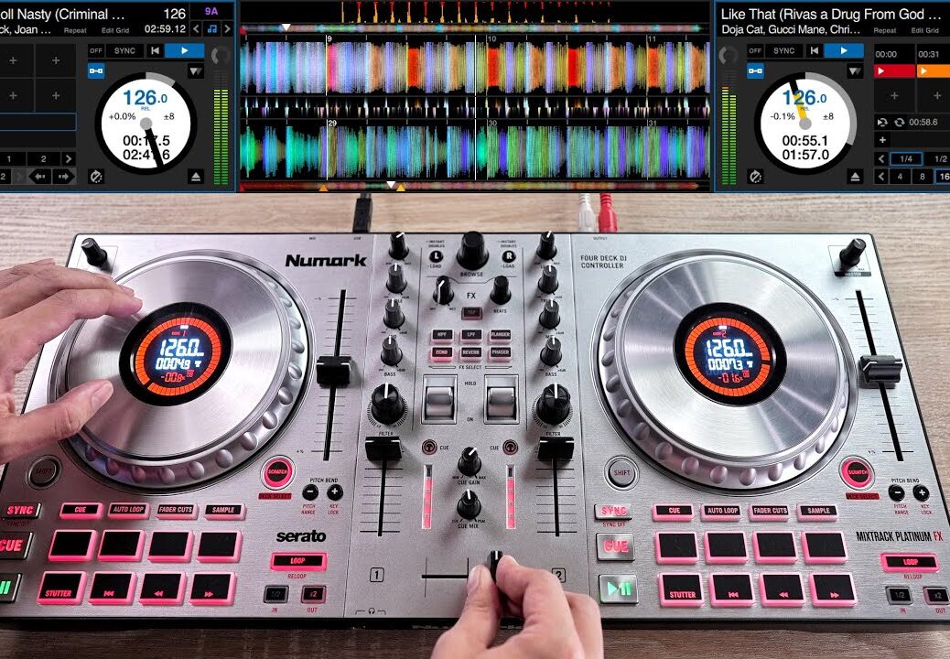Viewport: 950px width, 659px height.
Task: Click skip-to-start icon on Serato right deck
Action: tap(815, 51)
